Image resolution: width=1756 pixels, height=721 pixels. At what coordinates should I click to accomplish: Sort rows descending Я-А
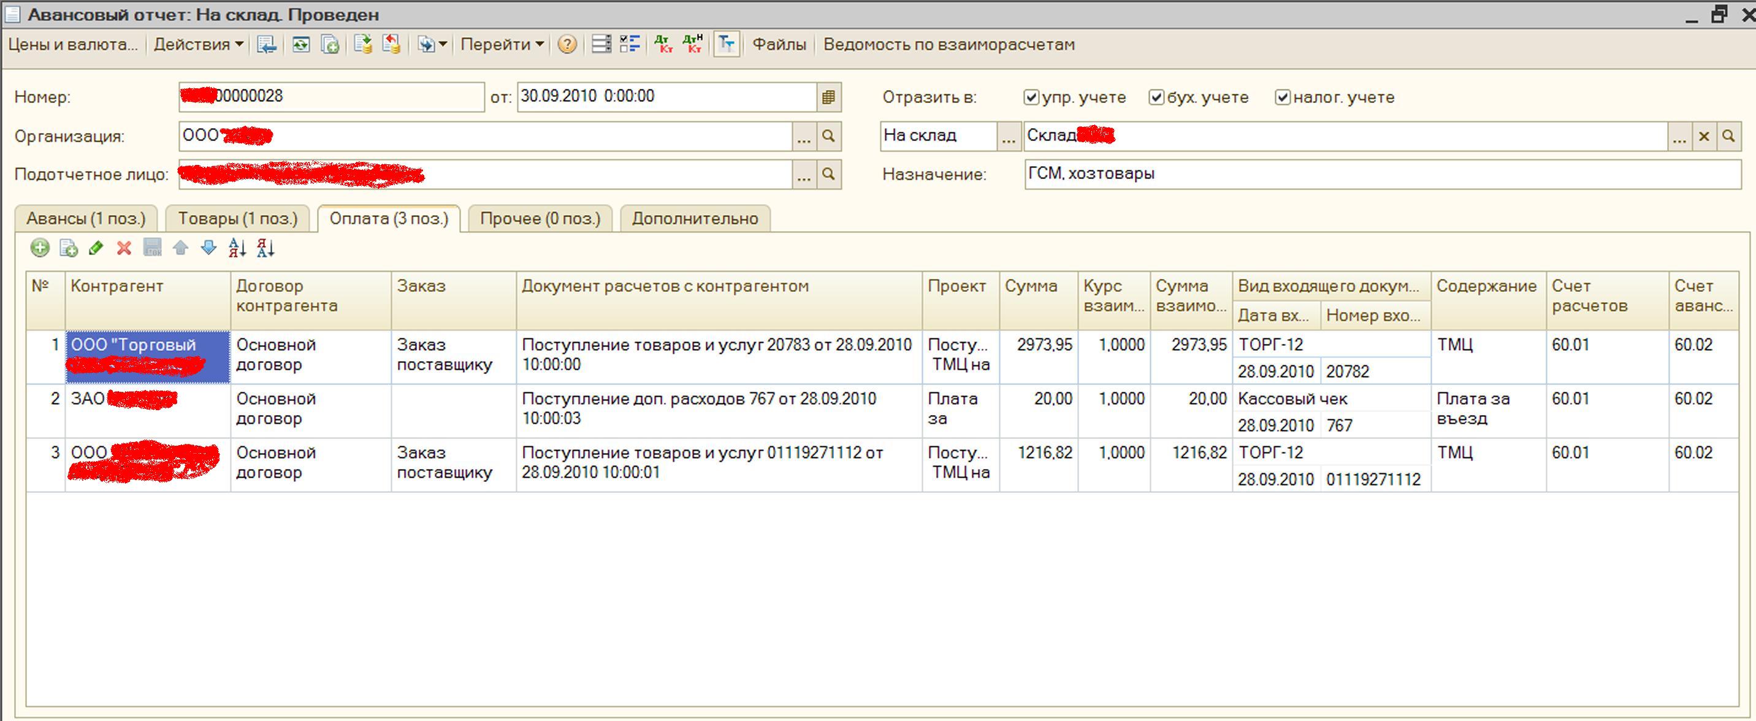(x=265, y=248)
